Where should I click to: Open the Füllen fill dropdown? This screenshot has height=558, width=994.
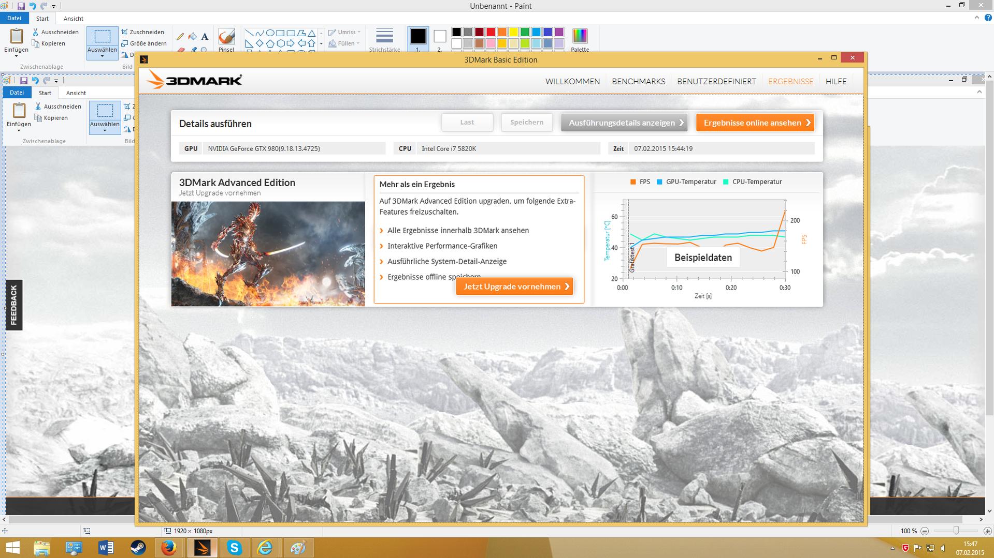click(344, 43)
